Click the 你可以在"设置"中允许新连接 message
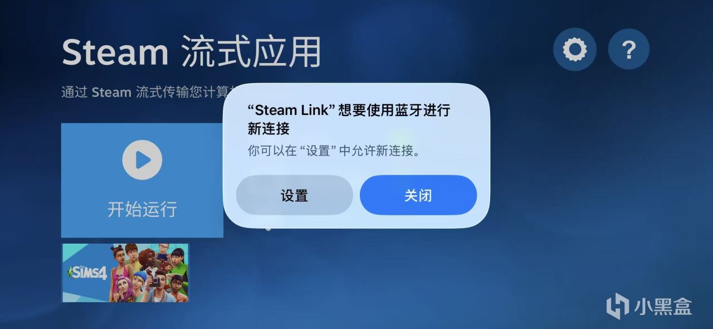713x329 pixels. tap(334, 151)
